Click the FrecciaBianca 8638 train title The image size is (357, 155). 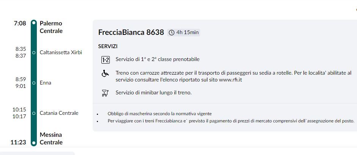(131, 33)
